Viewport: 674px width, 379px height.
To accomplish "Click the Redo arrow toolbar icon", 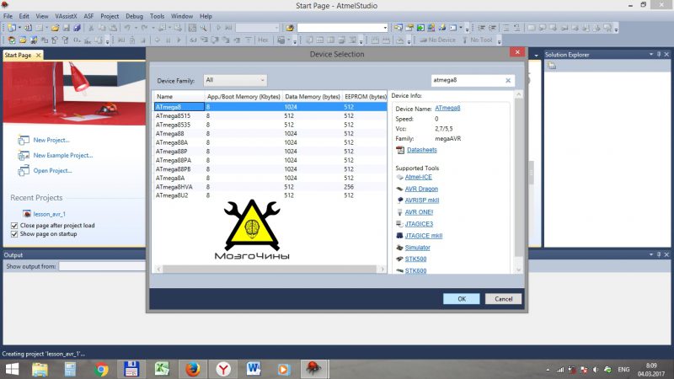I will [x=144, y=28].
